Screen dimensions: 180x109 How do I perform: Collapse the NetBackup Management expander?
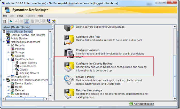pos(4,42)
